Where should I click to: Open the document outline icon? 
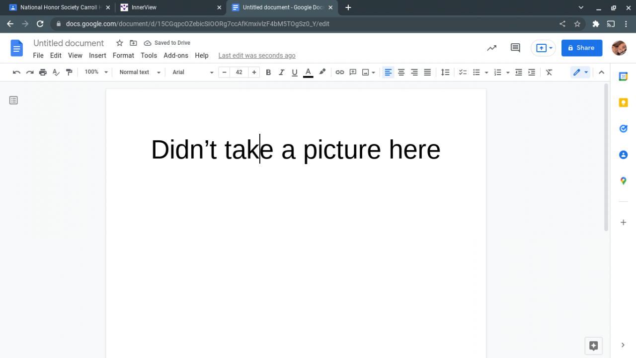[x=13, y=100]
